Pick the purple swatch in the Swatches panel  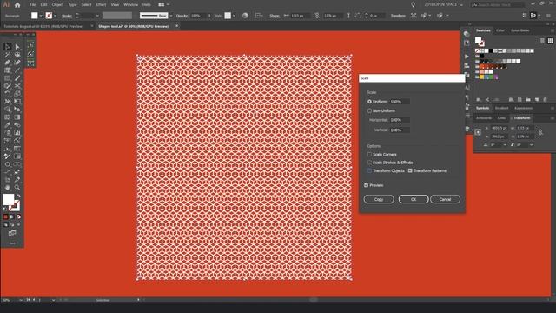(x=496, y=77)
